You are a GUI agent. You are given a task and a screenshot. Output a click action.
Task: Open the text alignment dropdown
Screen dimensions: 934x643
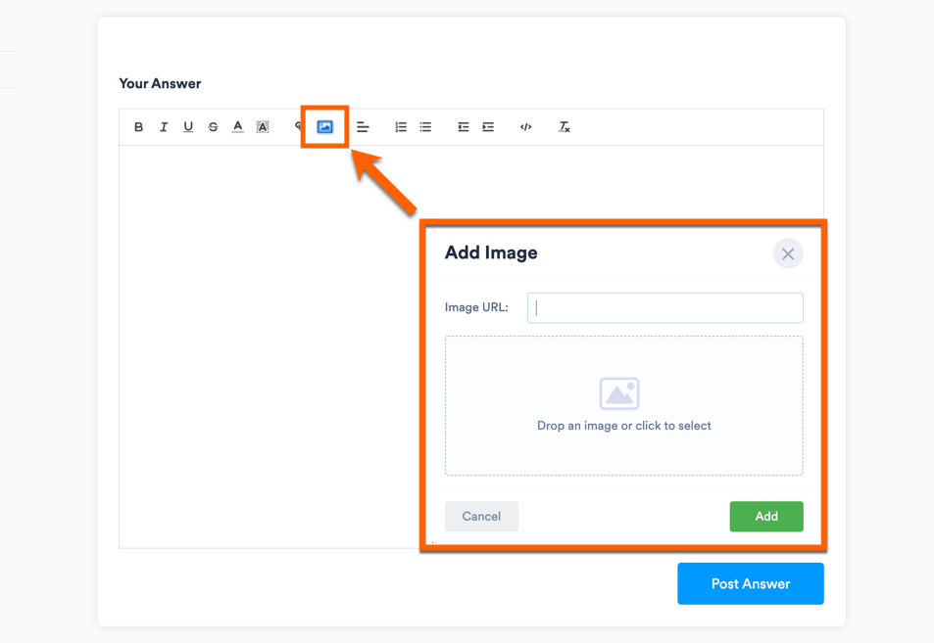pos(363,127)
